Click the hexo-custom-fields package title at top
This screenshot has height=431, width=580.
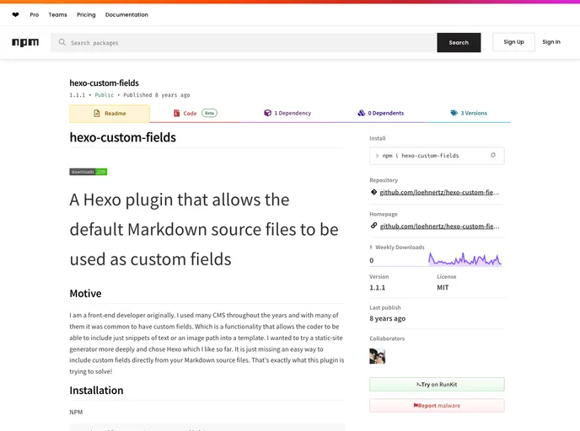tap(105, 83)
